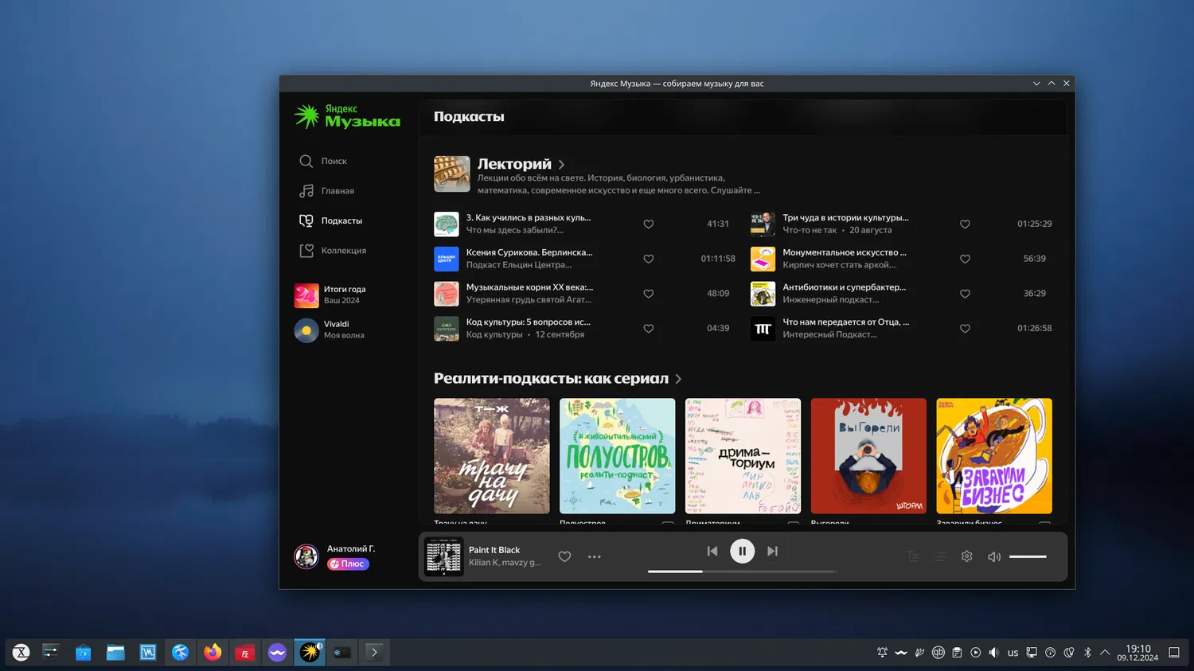1194x671 pixels.
Task: Open Поиск in the sidebar
Action: pyautogui.click(x=323, y=161)
